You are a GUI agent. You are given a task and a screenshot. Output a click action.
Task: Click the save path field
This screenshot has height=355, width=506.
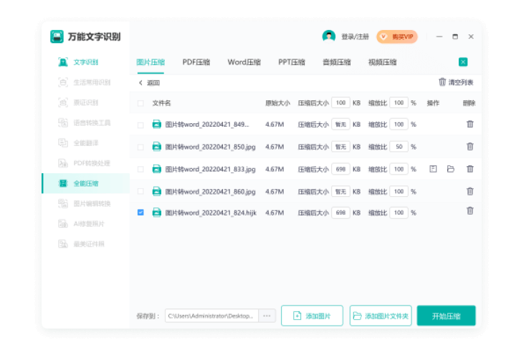[x=211, y=316]
